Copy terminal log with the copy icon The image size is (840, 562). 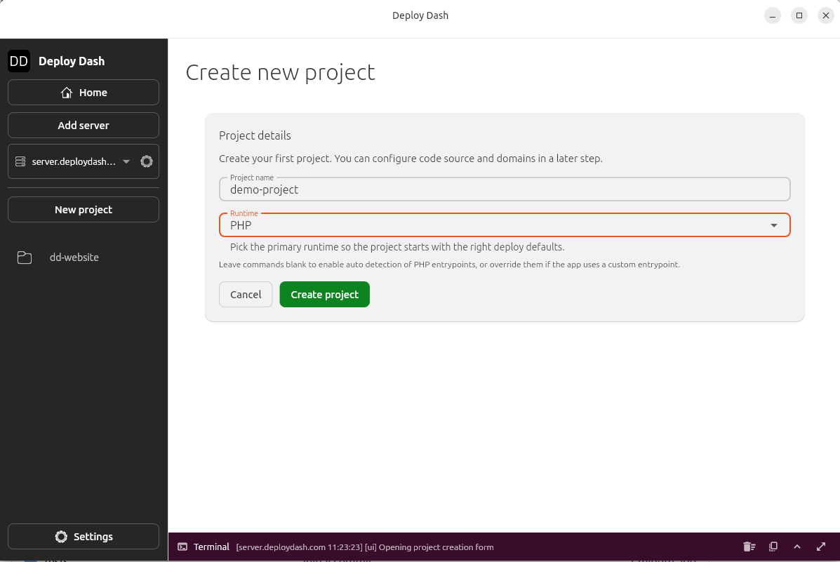pyautogui.click(x=773, y=547)
